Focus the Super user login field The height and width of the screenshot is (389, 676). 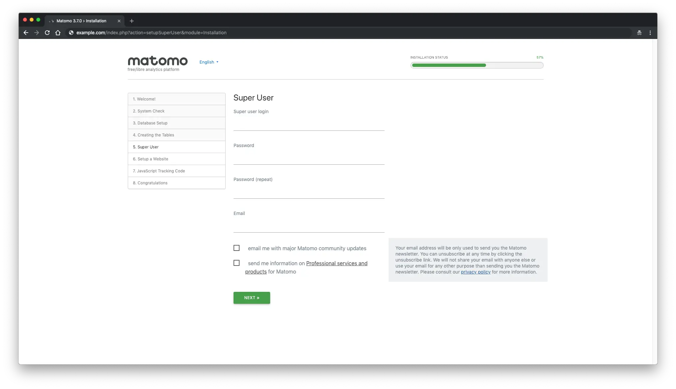click(309, 124)
